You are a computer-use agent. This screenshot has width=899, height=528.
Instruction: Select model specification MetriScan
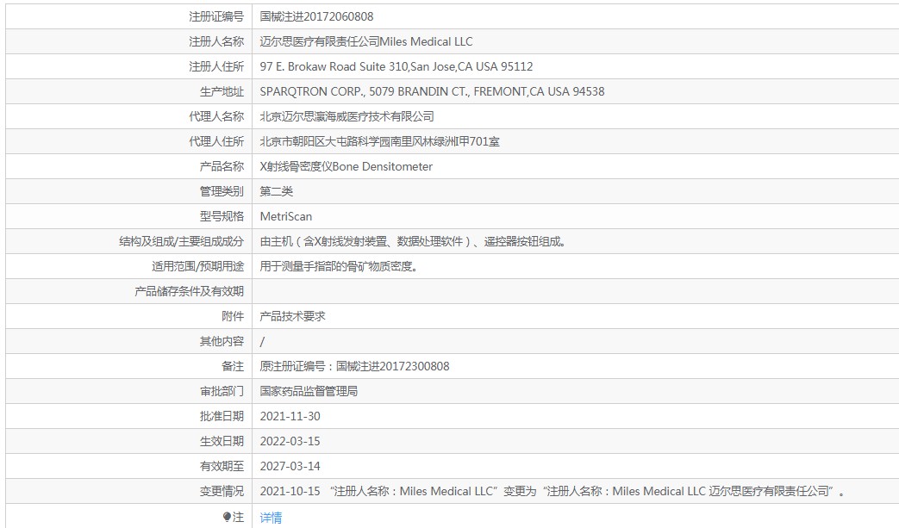point(286,216)
